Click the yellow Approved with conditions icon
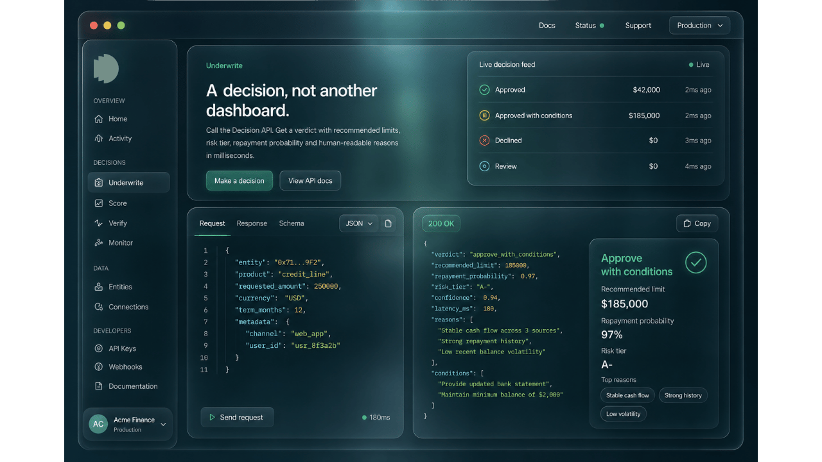The width and height of the screenshot is (822, 462). pos(485,116)
